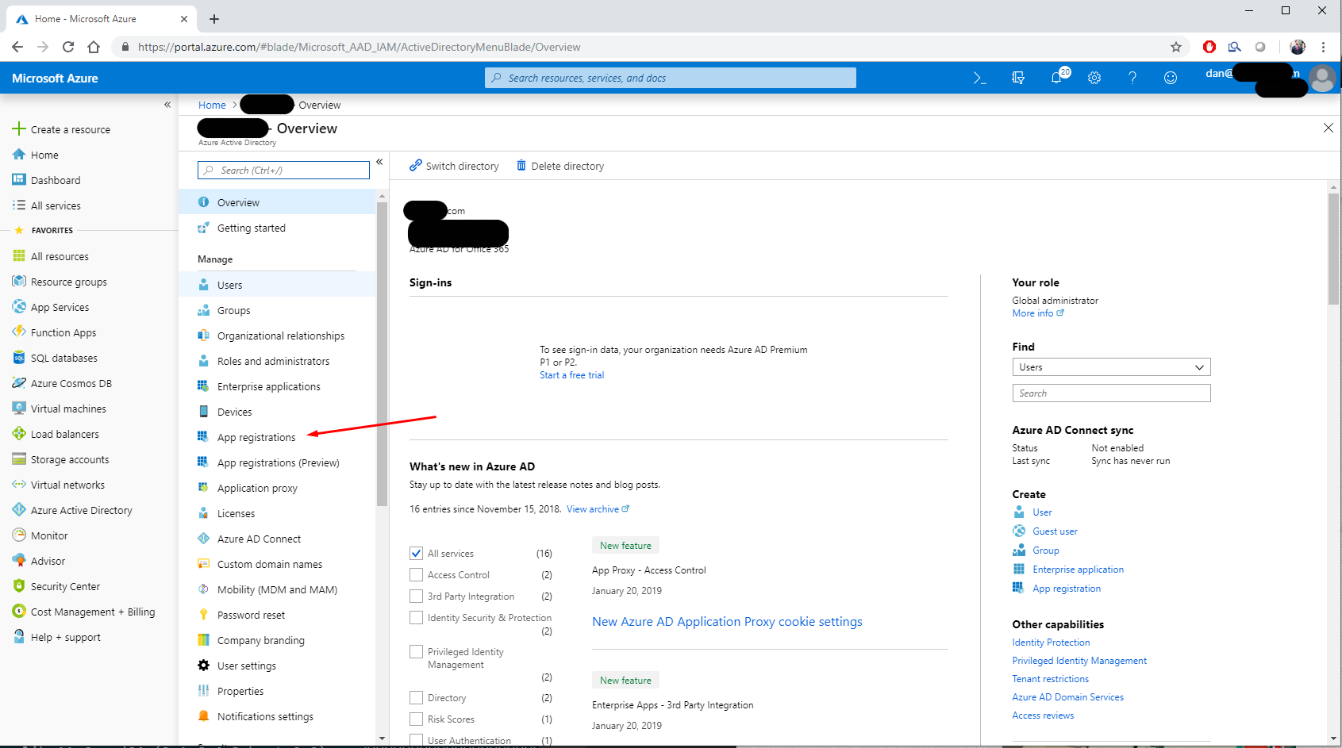
Task: Click the Password reset key icon
Action: pos(203,615)
